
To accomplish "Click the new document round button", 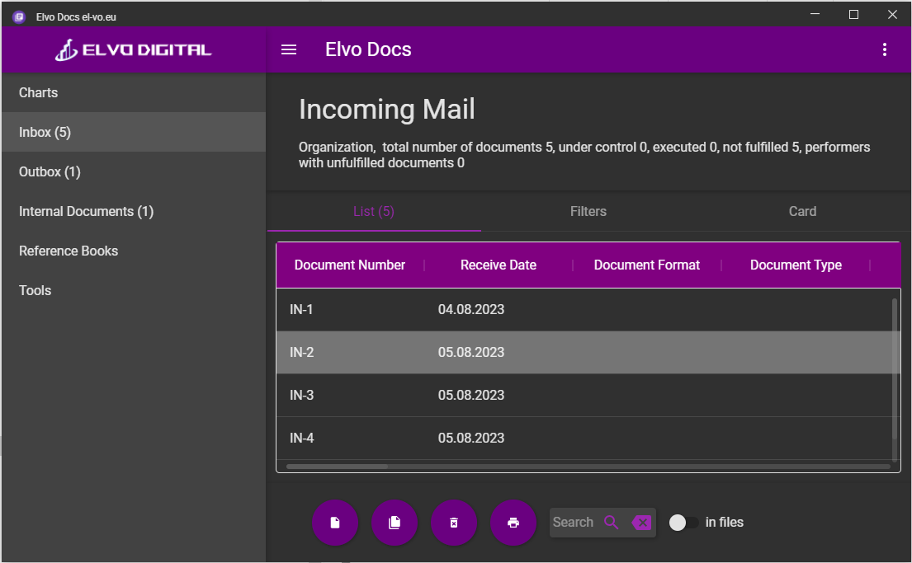I will (335, 523).
